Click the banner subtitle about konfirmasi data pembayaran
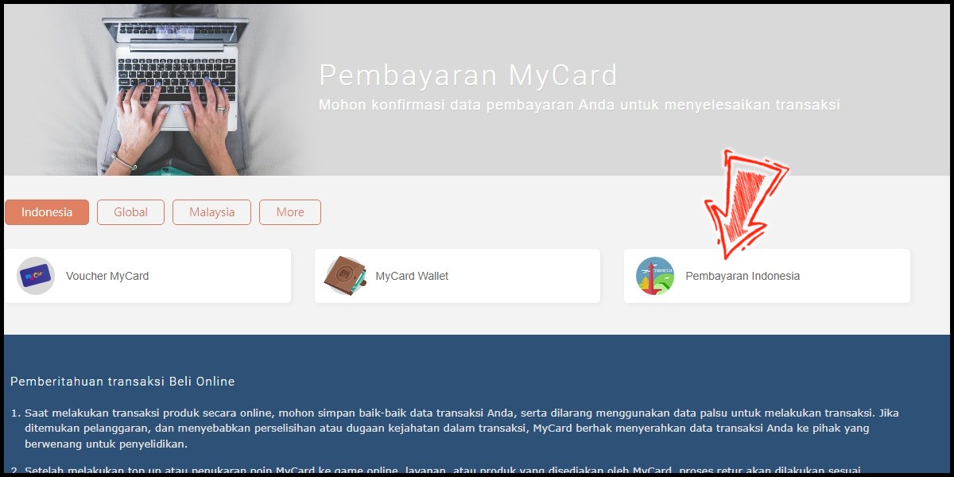The image size is (954, 477). [x=580, y=105]
